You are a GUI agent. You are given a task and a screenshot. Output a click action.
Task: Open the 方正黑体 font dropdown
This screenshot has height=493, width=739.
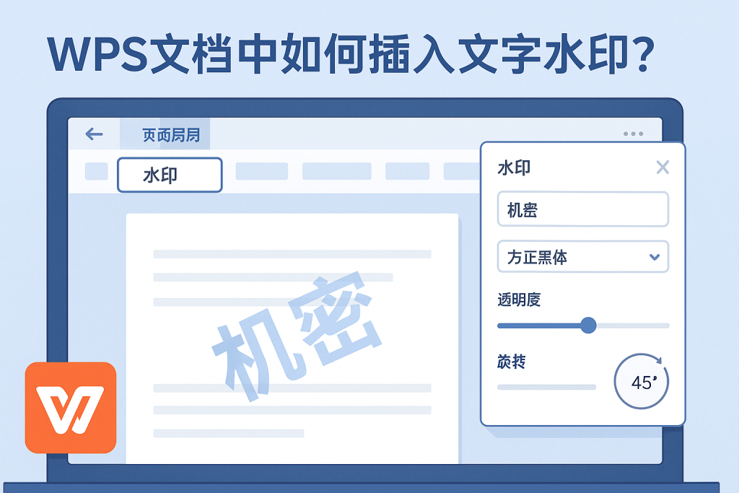[x=583, y=257]
